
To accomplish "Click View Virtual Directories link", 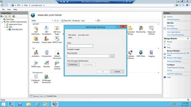I will click(x=175, y=35).
